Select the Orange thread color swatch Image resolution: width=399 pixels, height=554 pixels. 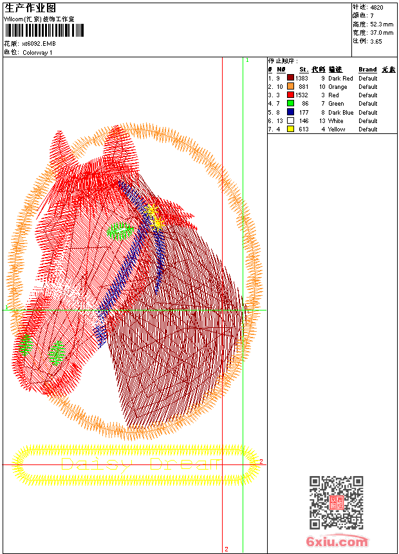click(290, 86)
